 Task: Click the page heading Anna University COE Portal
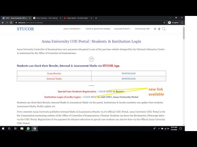(x=92, y=41)
